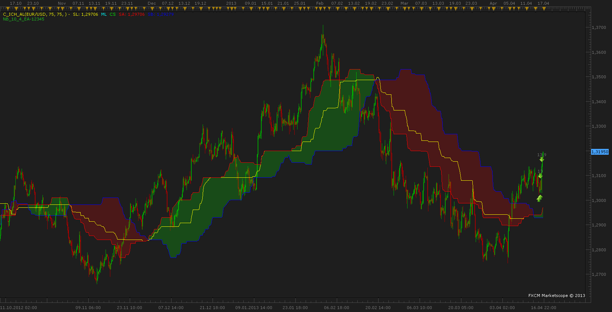Click the 2013 year label on timeline
The width and height of the screenshot is (612, 312).
tap(231, 3)
